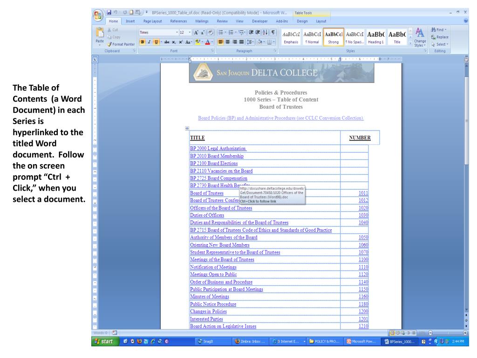Open the Times font name dropdown
The image size is (477, 358).
click(177, 33)
